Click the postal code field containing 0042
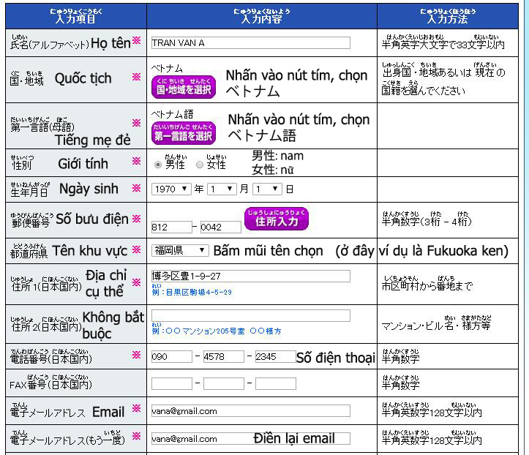 (x=221, y=227)
